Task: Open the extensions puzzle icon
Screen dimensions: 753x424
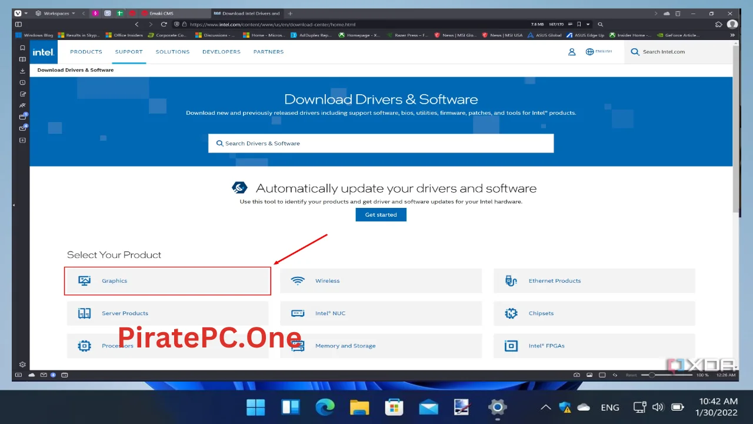Action: coord(719,24)
